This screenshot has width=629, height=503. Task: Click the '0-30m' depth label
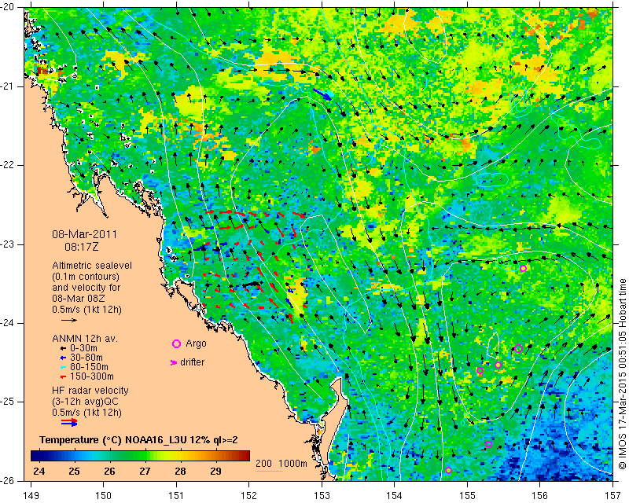coord(83,348)
